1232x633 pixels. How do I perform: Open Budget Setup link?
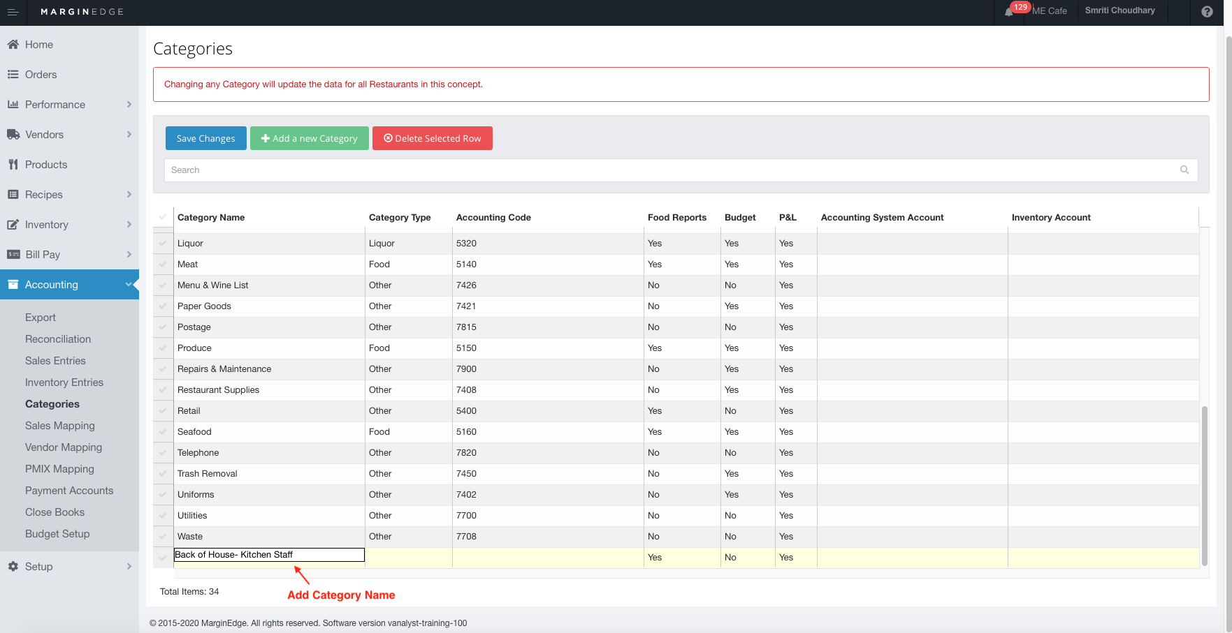coord(57,534)
